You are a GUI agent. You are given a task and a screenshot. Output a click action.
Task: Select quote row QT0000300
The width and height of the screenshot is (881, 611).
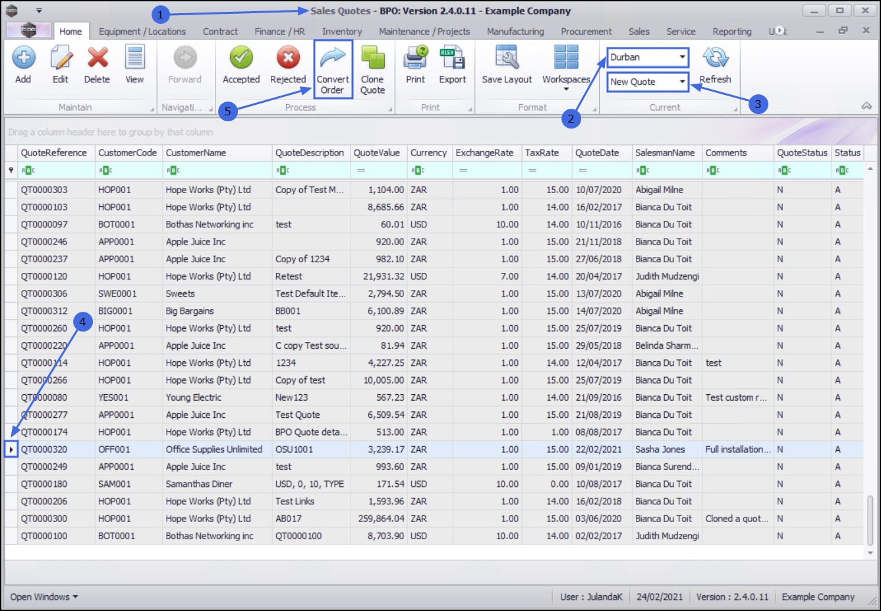click(x=44, y=519)
